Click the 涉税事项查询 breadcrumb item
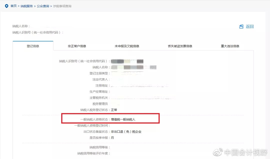This screenshot has width=270, height=159. [x=61, y=6]
